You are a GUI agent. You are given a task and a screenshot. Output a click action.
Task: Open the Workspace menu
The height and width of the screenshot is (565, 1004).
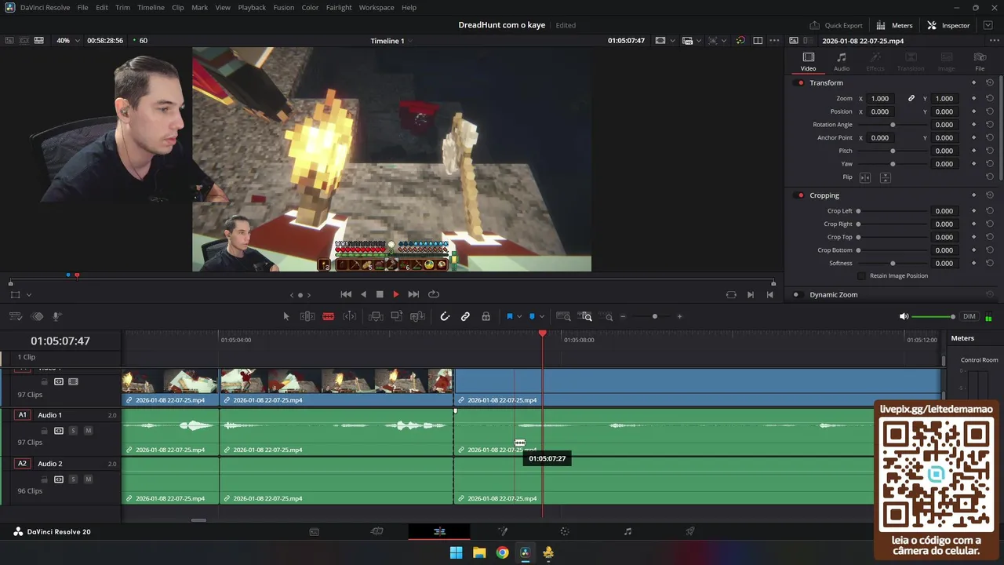376,7
